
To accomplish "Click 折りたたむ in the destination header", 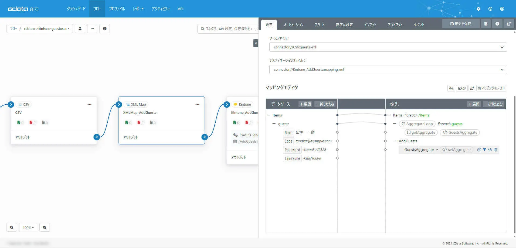I will (x=493, y=104).
